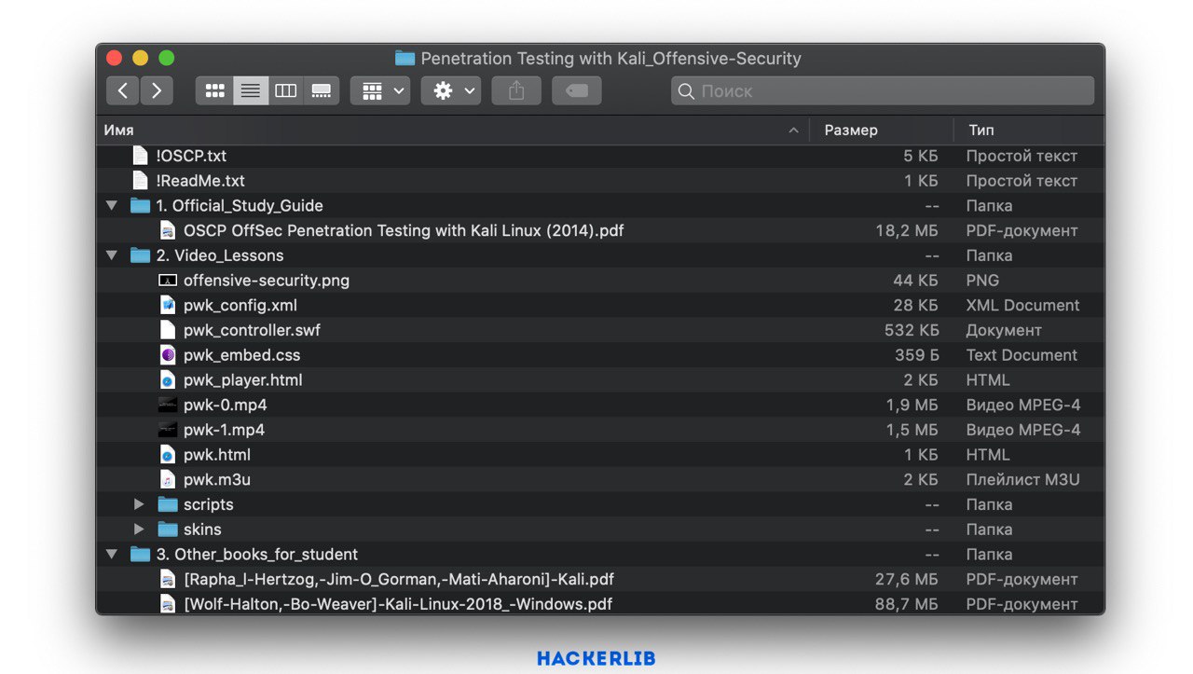This screenshot has width=1193, height=674.
Task: Click the scripts folder icon
Action: 168,504
